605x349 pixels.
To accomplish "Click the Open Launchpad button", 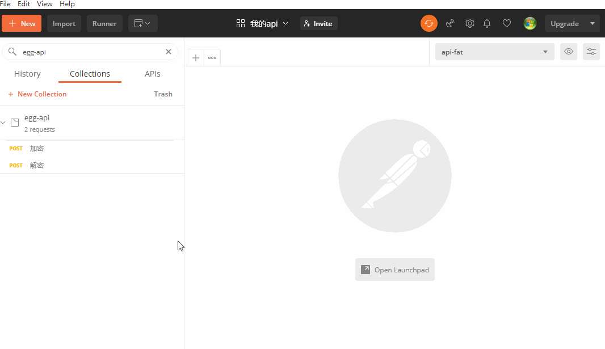I will (x=395, y=270).
